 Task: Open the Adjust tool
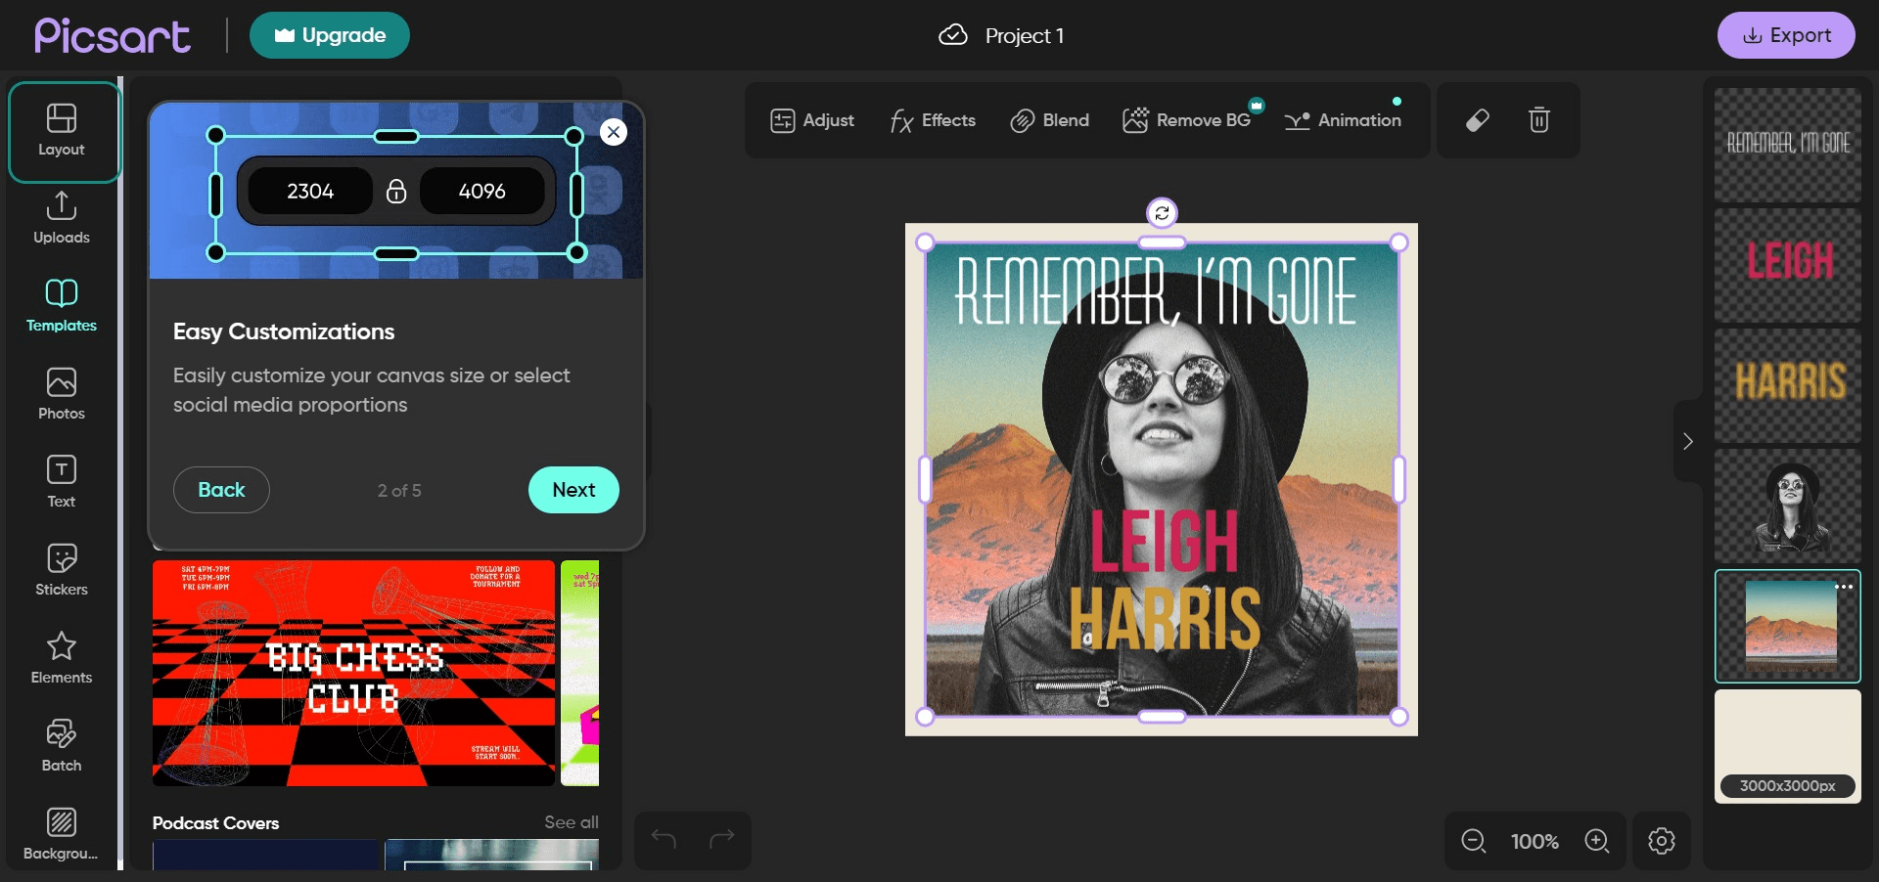pos(811,120)
